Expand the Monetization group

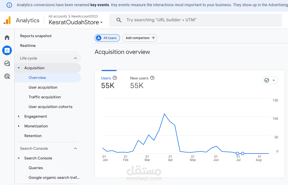pyautogui.click(x=19, y=126)
